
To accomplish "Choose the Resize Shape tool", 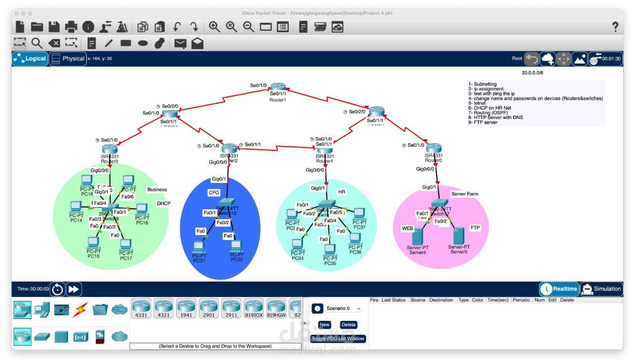I will [71, 43].
